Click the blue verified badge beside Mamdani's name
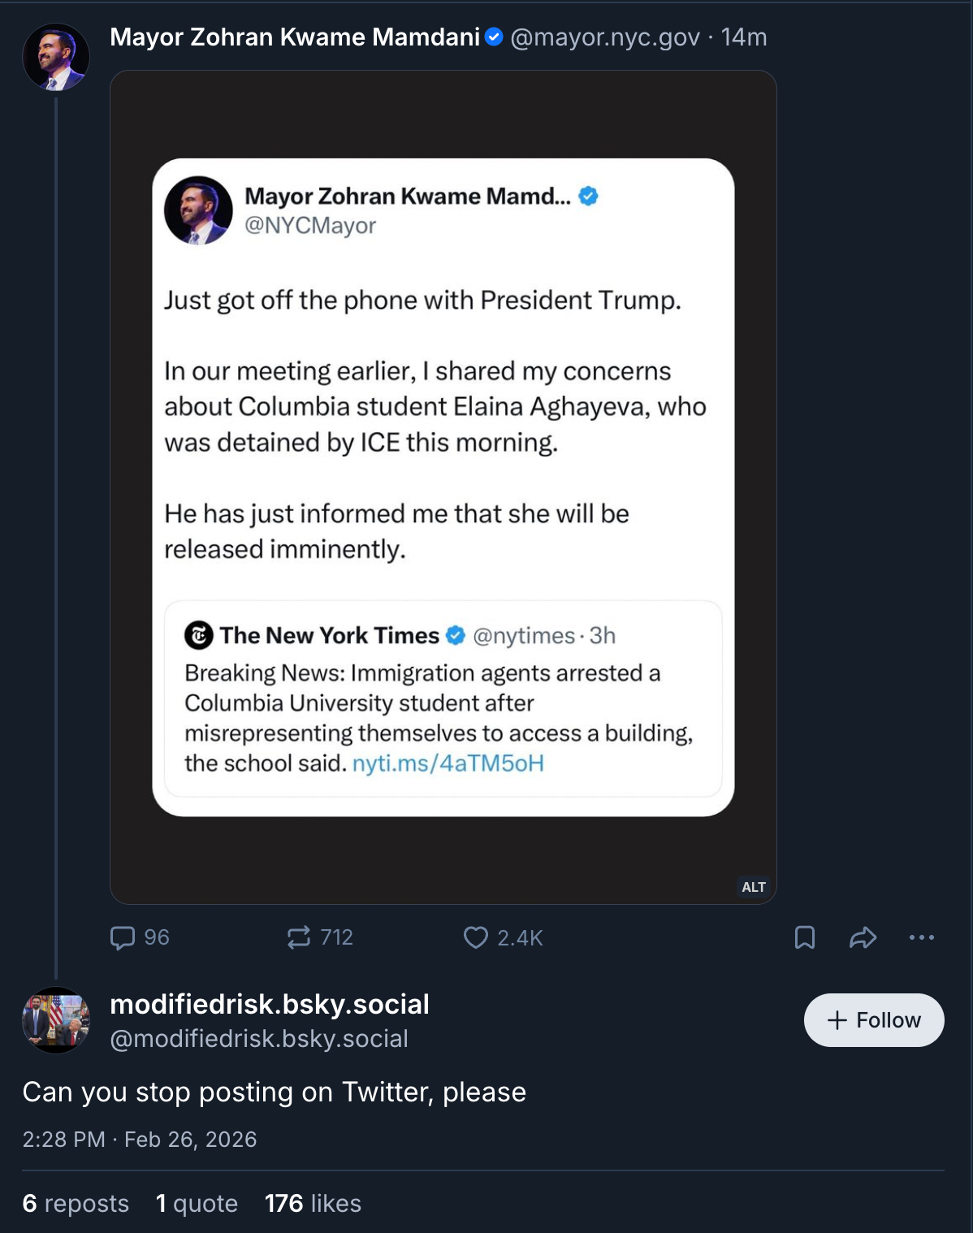The width and height of the screenshot is (973, 1233). (494, 37)
